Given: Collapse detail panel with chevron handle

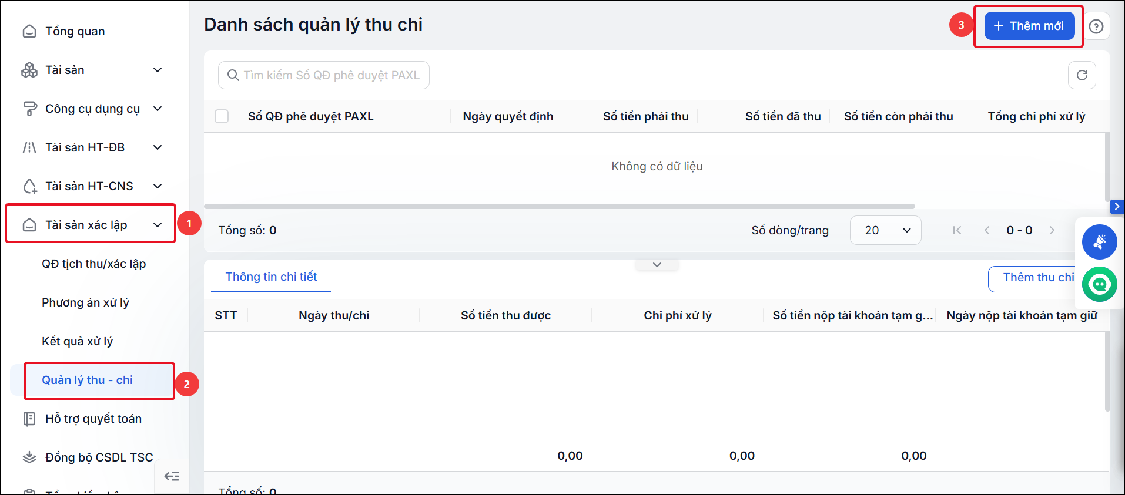Looking at the screenshot, I should pyautogui.click(x=657, y=265).
